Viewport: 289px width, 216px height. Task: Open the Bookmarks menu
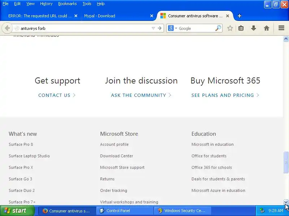(x=68, y=4)
